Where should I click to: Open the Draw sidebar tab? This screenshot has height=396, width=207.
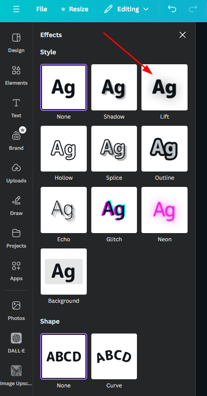click(16, 206)
